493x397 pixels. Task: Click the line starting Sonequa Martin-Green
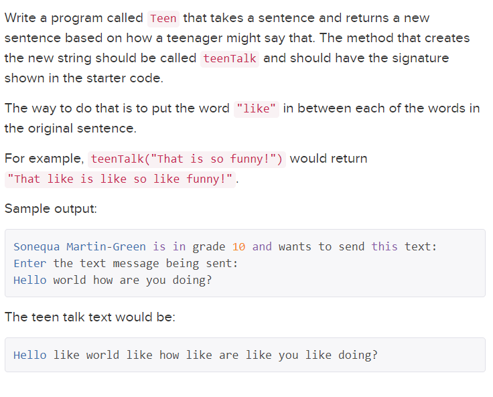[x=225, y=247]
